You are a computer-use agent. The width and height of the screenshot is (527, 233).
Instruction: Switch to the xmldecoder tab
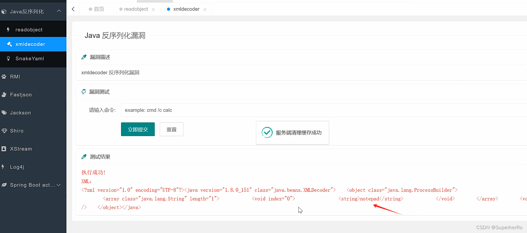183,9
